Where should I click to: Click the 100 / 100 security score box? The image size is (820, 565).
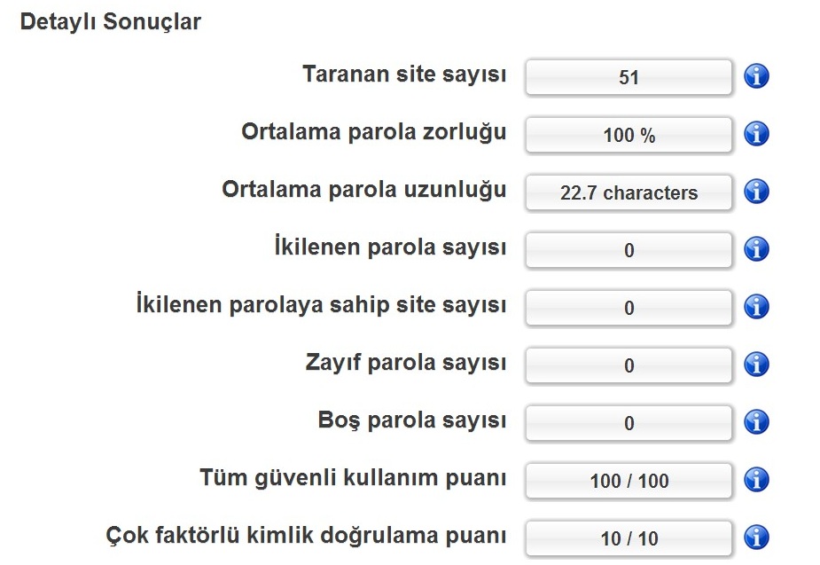(629, 481)
